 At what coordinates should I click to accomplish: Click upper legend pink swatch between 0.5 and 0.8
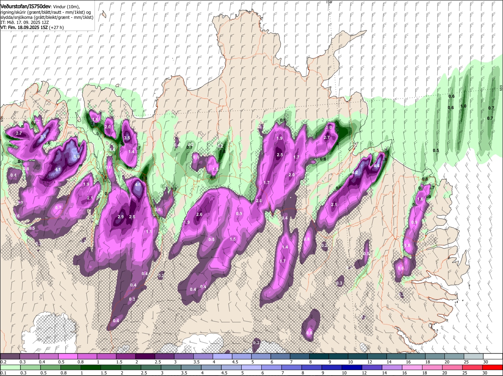point(68,356)
